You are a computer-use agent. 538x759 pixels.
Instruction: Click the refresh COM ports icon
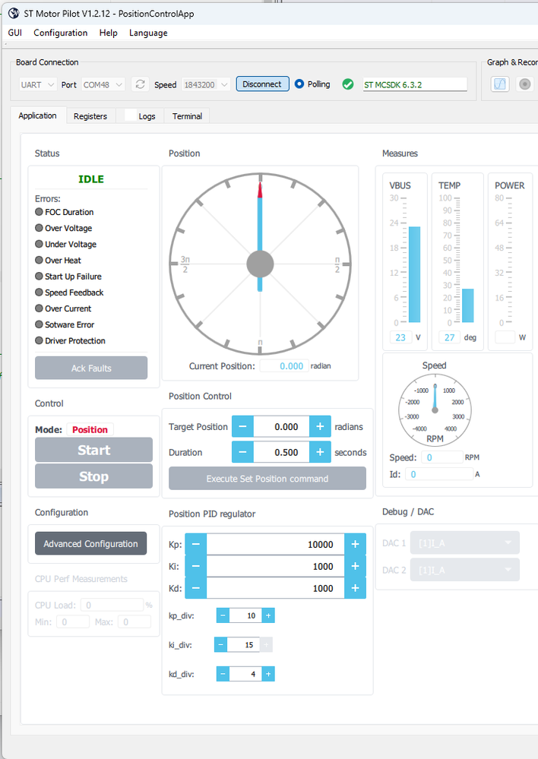140,84
